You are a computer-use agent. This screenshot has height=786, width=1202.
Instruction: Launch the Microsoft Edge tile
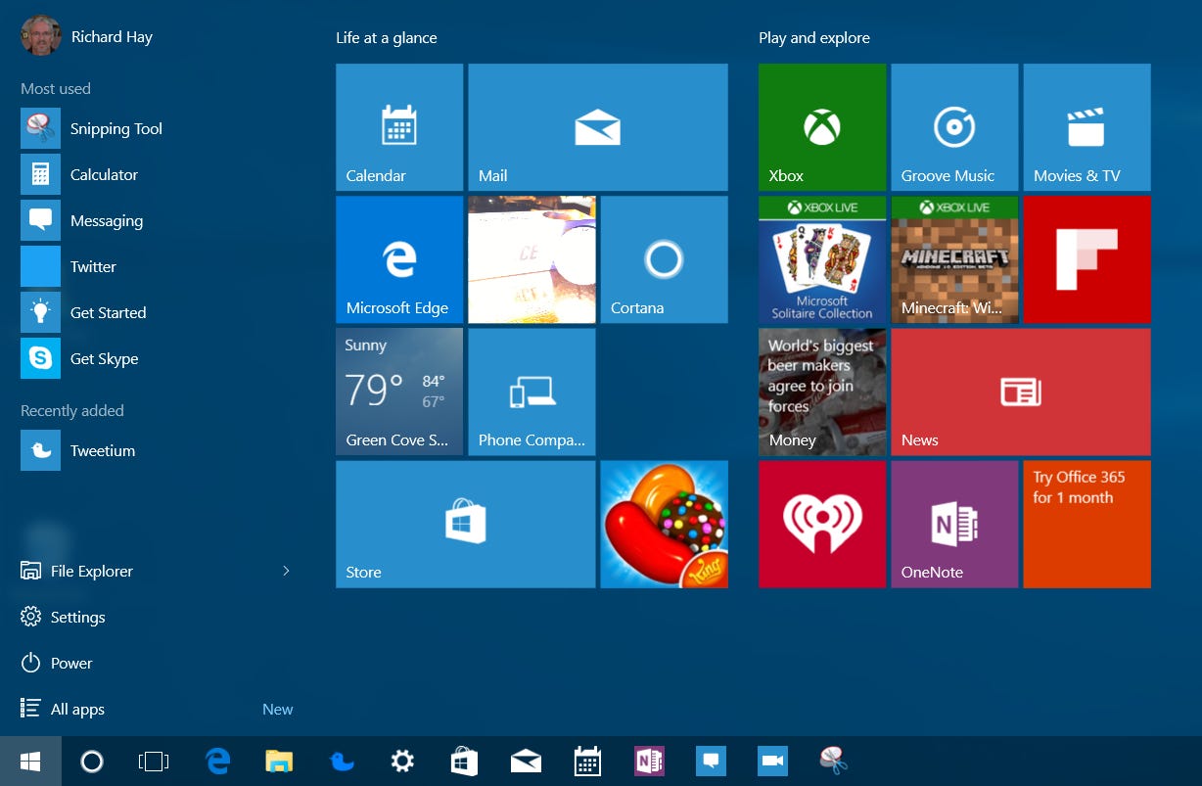click(399, 259)
